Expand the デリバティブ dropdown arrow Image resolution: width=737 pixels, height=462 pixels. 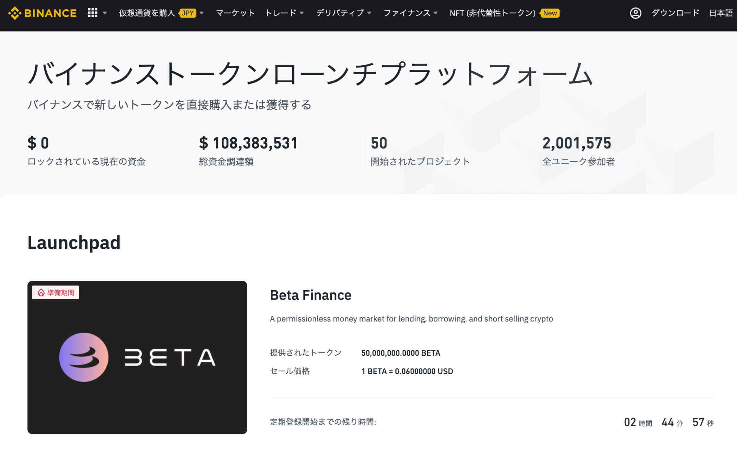(x=369, y=13)
